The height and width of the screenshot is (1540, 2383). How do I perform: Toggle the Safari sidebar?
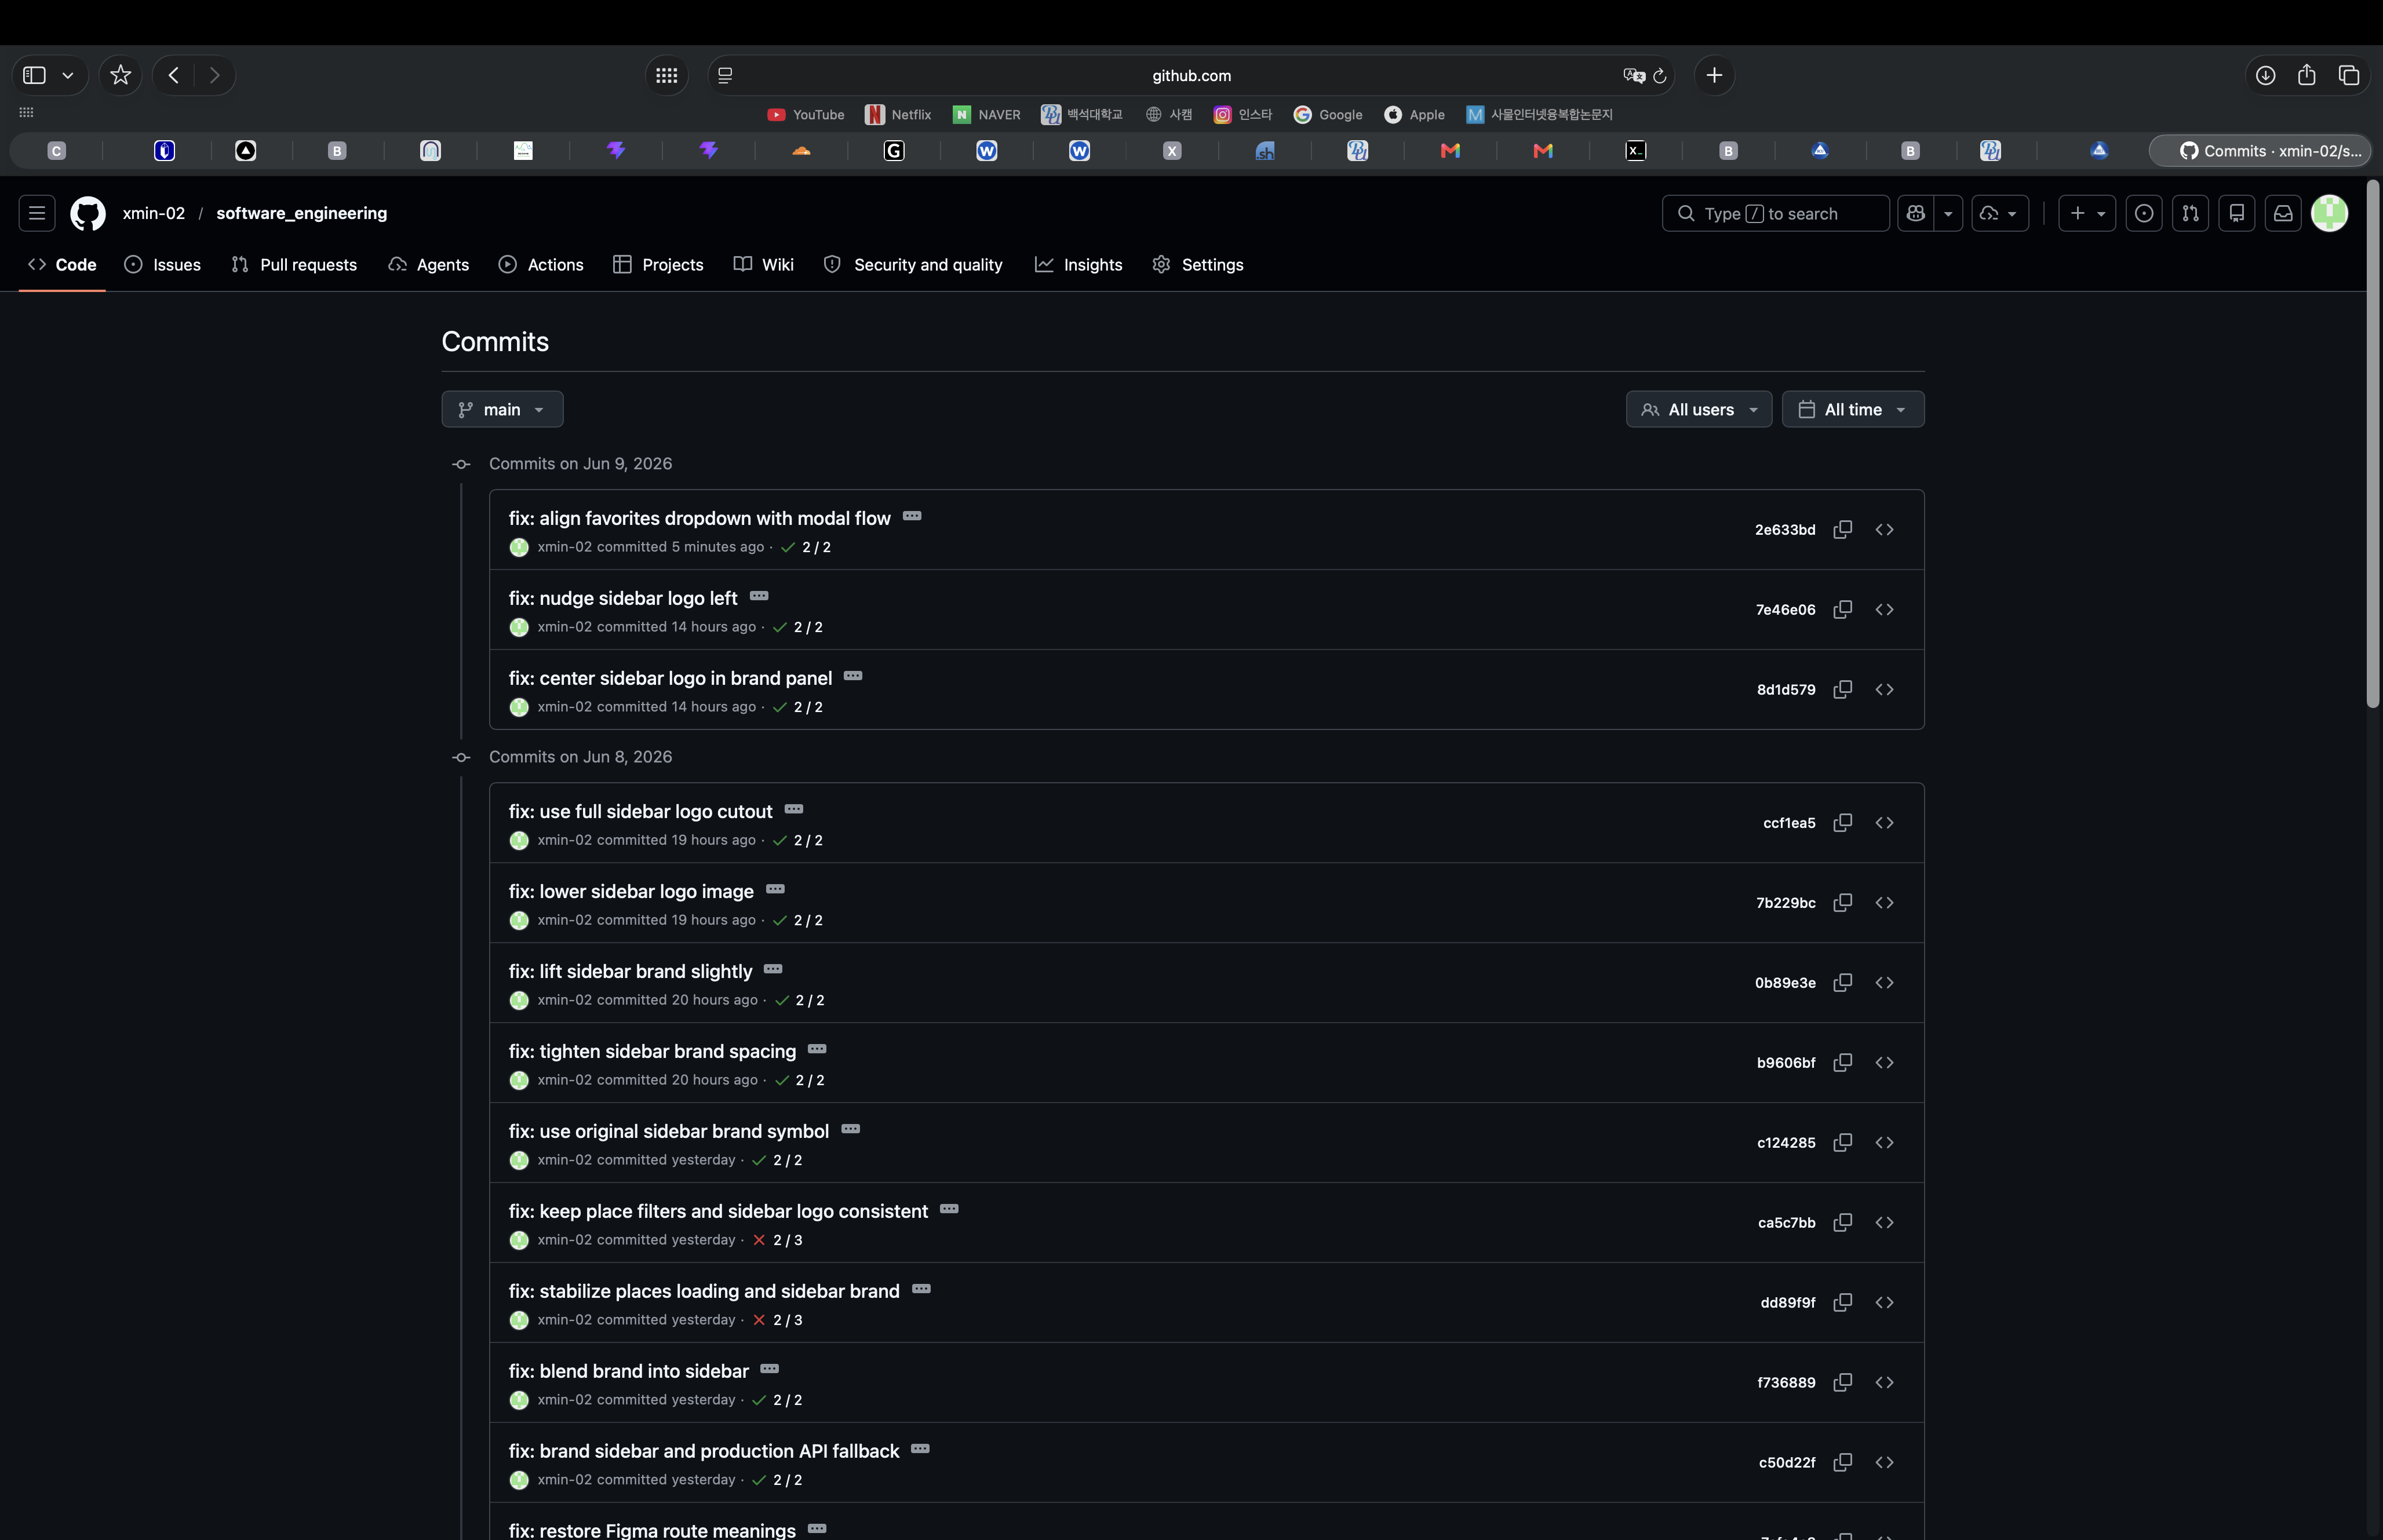[34, 75]
